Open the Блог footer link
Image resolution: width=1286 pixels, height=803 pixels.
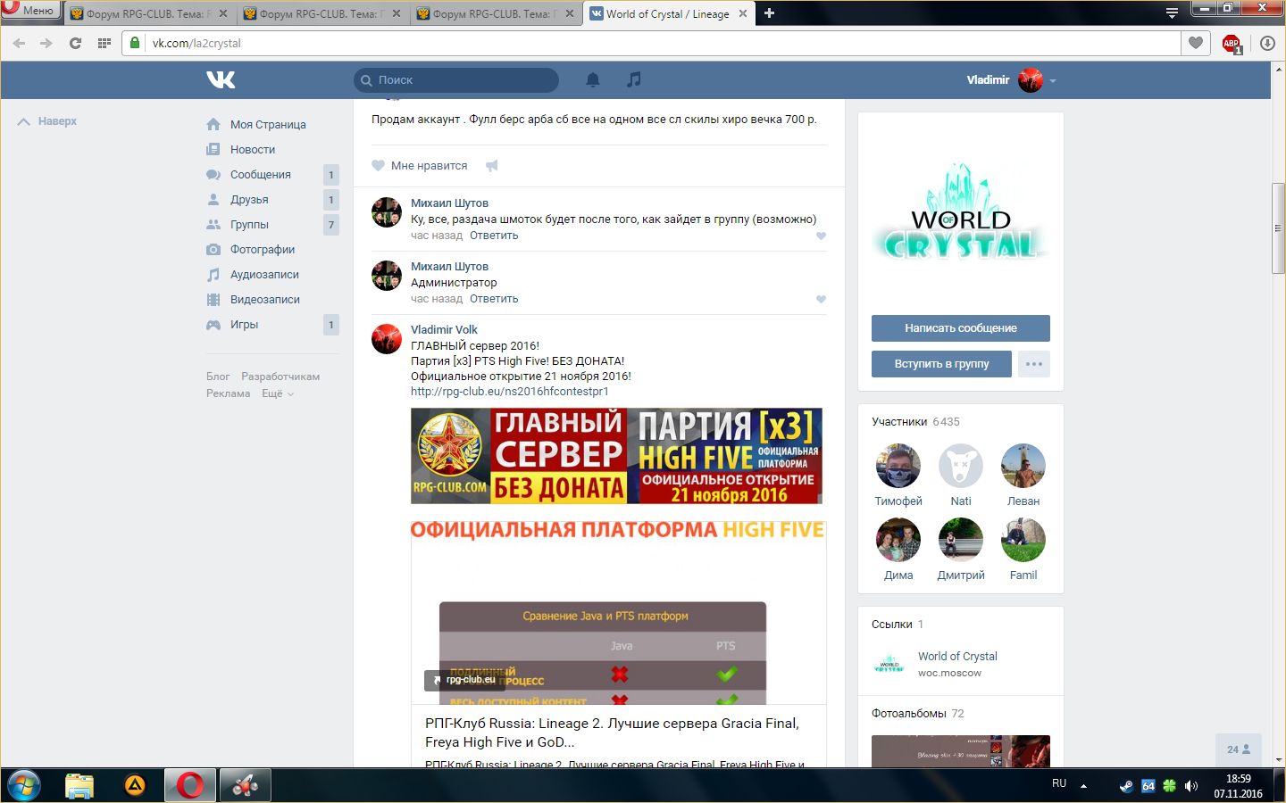(x=218, y=377)
